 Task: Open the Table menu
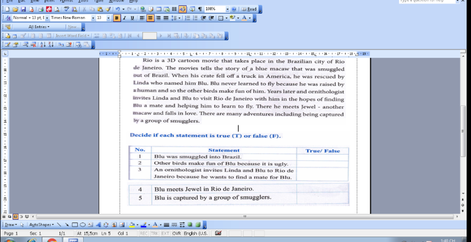coord(98,1)
